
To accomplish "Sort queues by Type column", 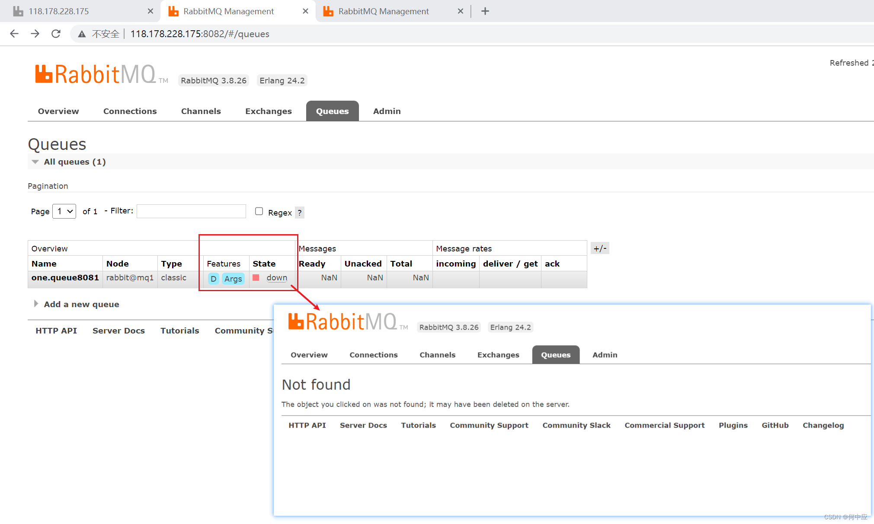I will [x=171, y=264].
